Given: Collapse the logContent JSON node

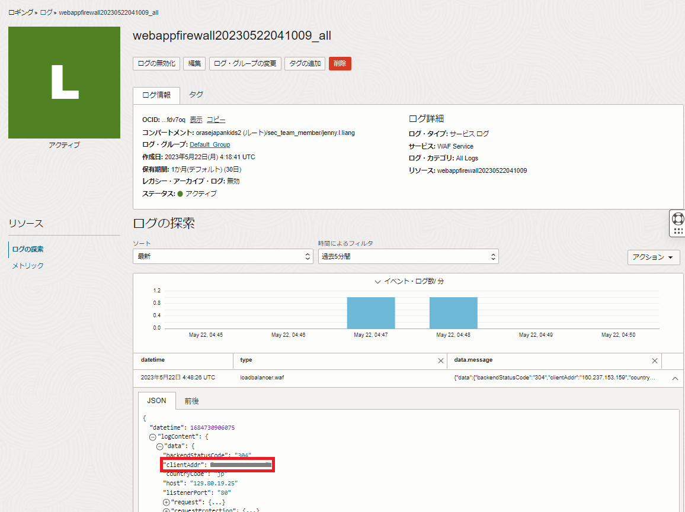Looking at the screenshot, I should (x=153, y=437).
